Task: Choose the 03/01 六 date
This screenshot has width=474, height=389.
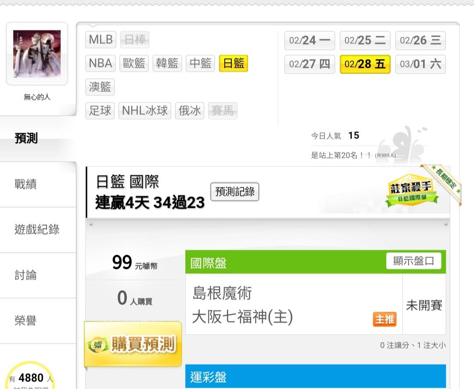Action: [420, 64]
